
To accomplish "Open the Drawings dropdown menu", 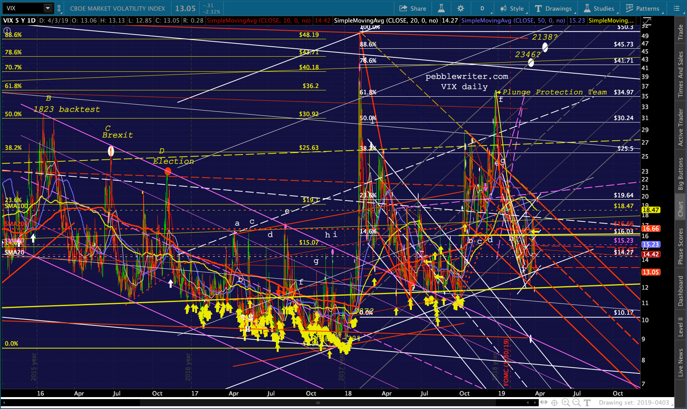I will [553, 8].
